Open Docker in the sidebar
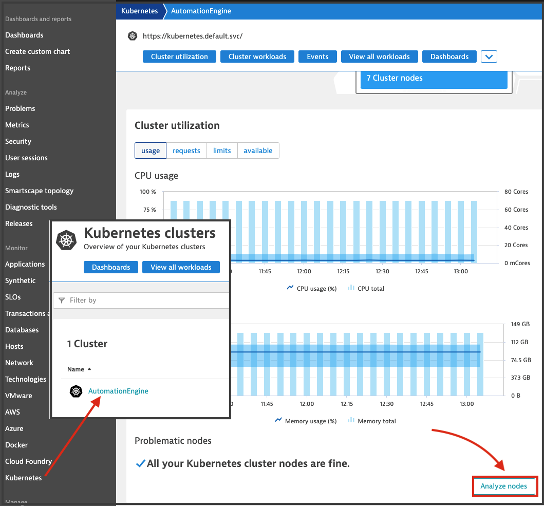Screen dimensions: 544x506 click(x=16, y=445)
